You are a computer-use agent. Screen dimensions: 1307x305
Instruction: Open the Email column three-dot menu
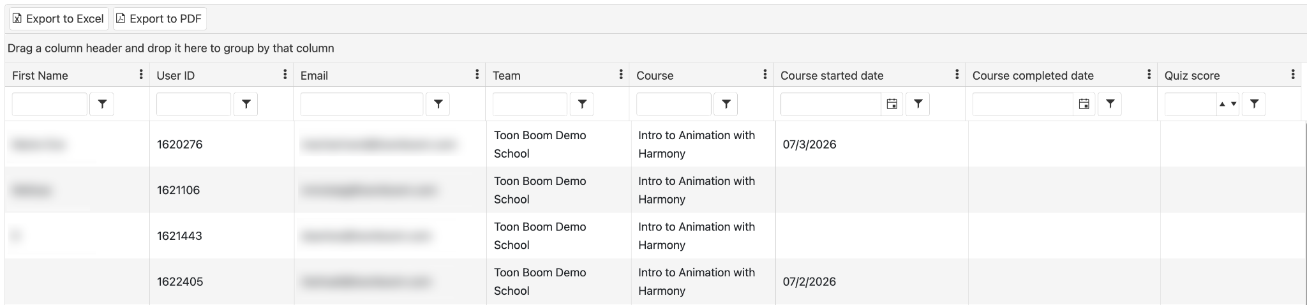[x=477, y=75]
